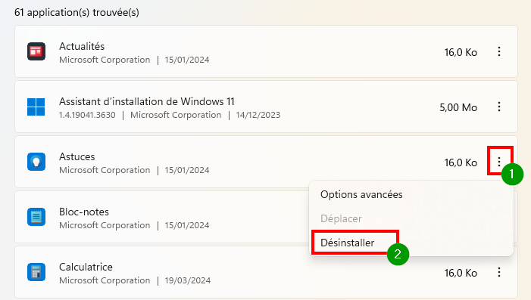Click the 5,00 Mo size label

click(x=458, y=107)
